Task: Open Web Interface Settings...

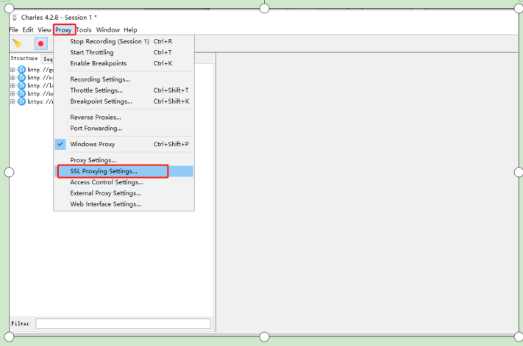Action: tap(124, 204)
